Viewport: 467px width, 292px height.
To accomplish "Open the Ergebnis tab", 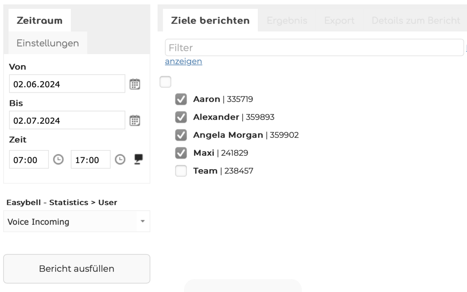I will point(287,21).
